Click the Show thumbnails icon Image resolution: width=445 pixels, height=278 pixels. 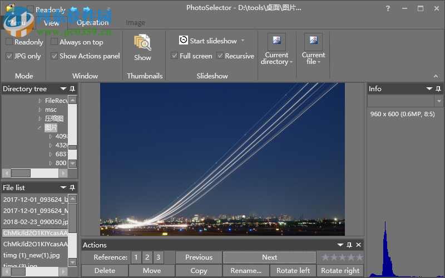(142, 43)
